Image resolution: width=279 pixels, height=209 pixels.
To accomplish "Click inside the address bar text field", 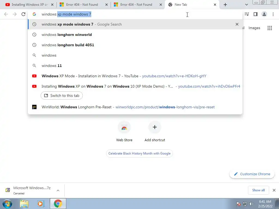I will point(135,14).
